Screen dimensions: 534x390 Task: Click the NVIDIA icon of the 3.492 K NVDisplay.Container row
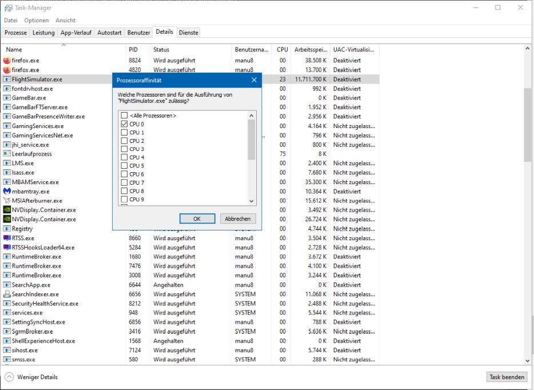(7, 210)
